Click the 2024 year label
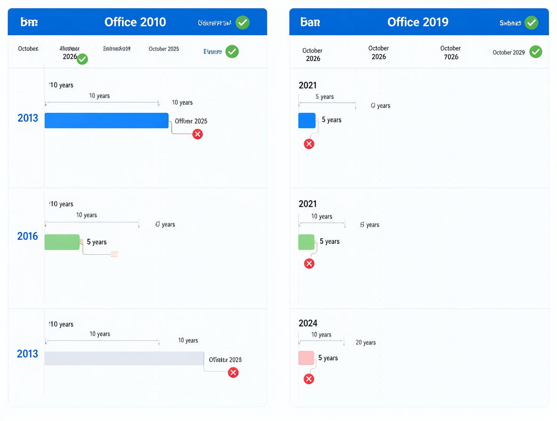The width and height of the screenshot is (557, 421). pyautogui.click(x=308, y=323)
